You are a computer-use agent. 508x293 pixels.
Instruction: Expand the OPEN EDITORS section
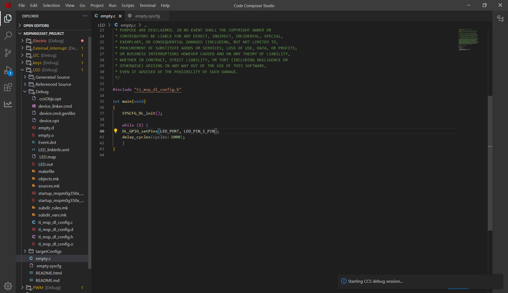click(53, 26)
